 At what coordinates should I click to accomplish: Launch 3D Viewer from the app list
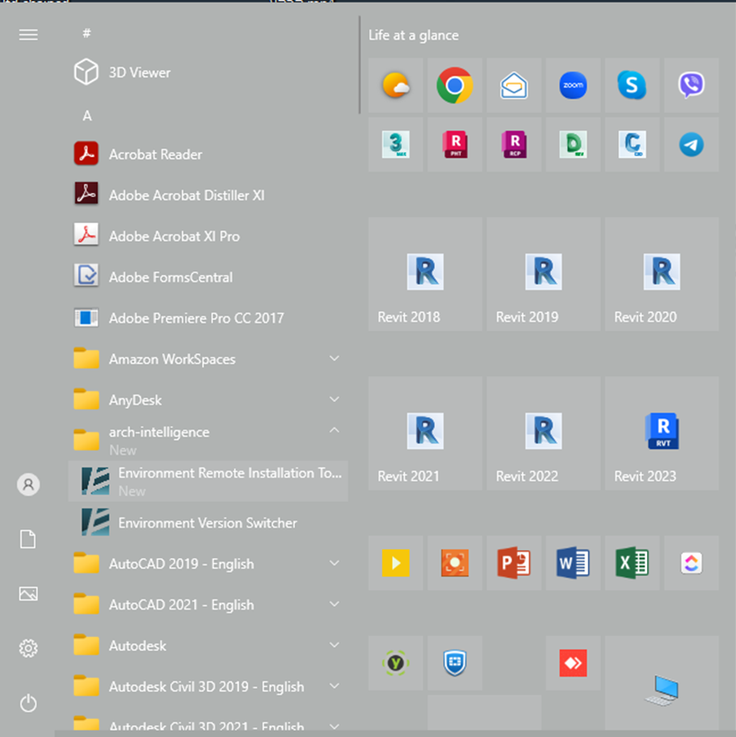(208, 73)
